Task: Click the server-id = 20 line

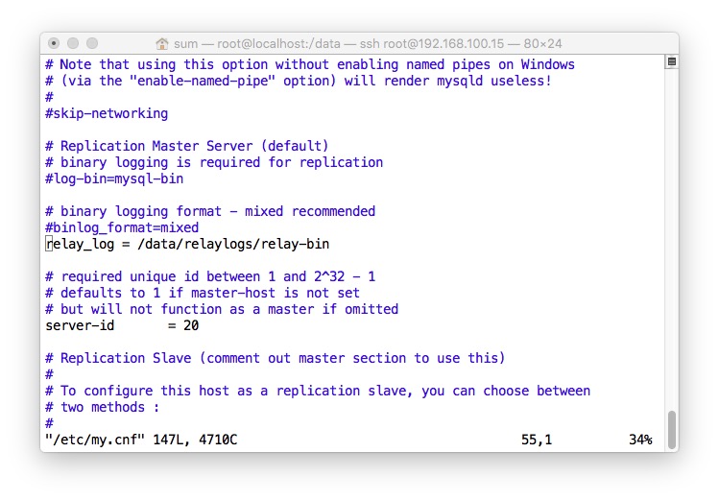Action: click(x=122, y=325)
